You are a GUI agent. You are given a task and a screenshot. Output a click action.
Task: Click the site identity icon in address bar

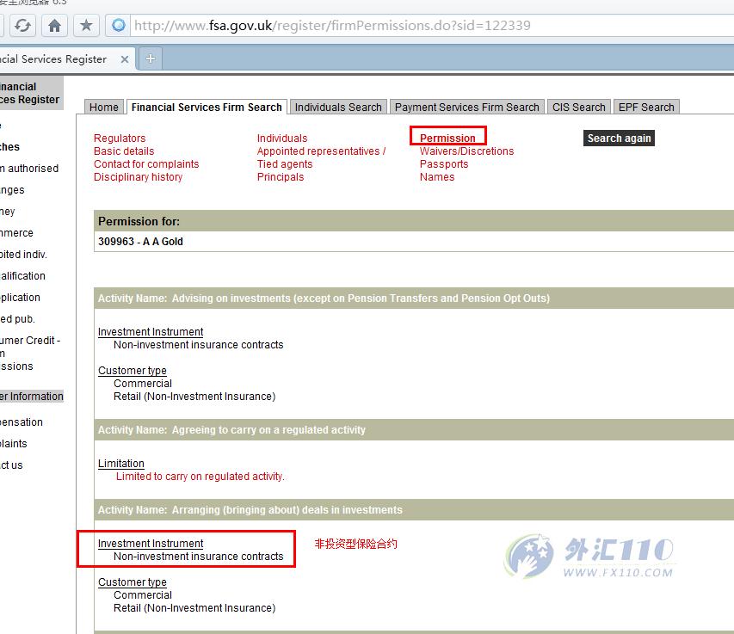119,25
